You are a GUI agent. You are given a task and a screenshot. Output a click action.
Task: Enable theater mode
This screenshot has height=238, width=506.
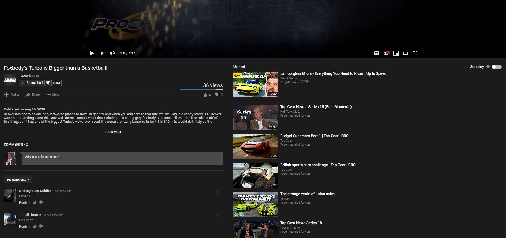(x=405, y=53)
